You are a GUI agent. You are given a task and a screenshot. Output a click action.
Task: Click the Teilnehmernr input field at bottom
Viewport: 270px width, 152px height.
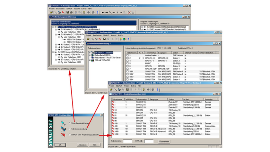click(128, 141)
